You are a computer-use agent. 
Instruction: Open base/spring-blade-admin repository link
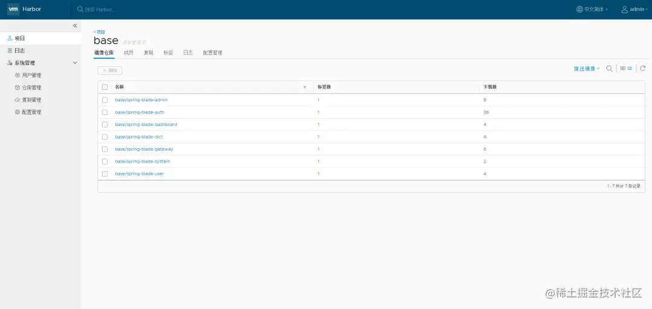tap(141, 100)
